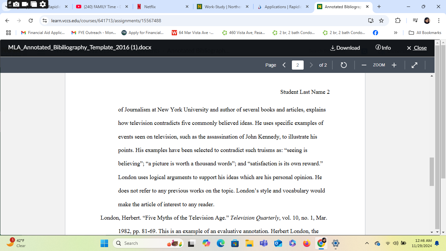Screen dimensions: 446x251
Task: Open the Chrome extensions puzzle icon
Action: 398,20
